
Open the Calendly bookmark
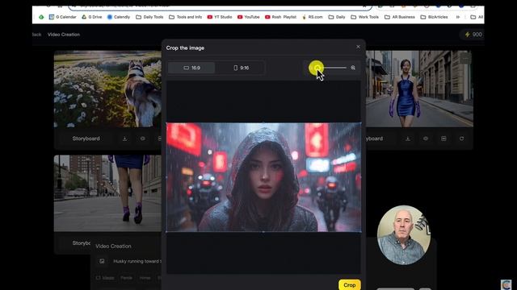tap(119, 17)
